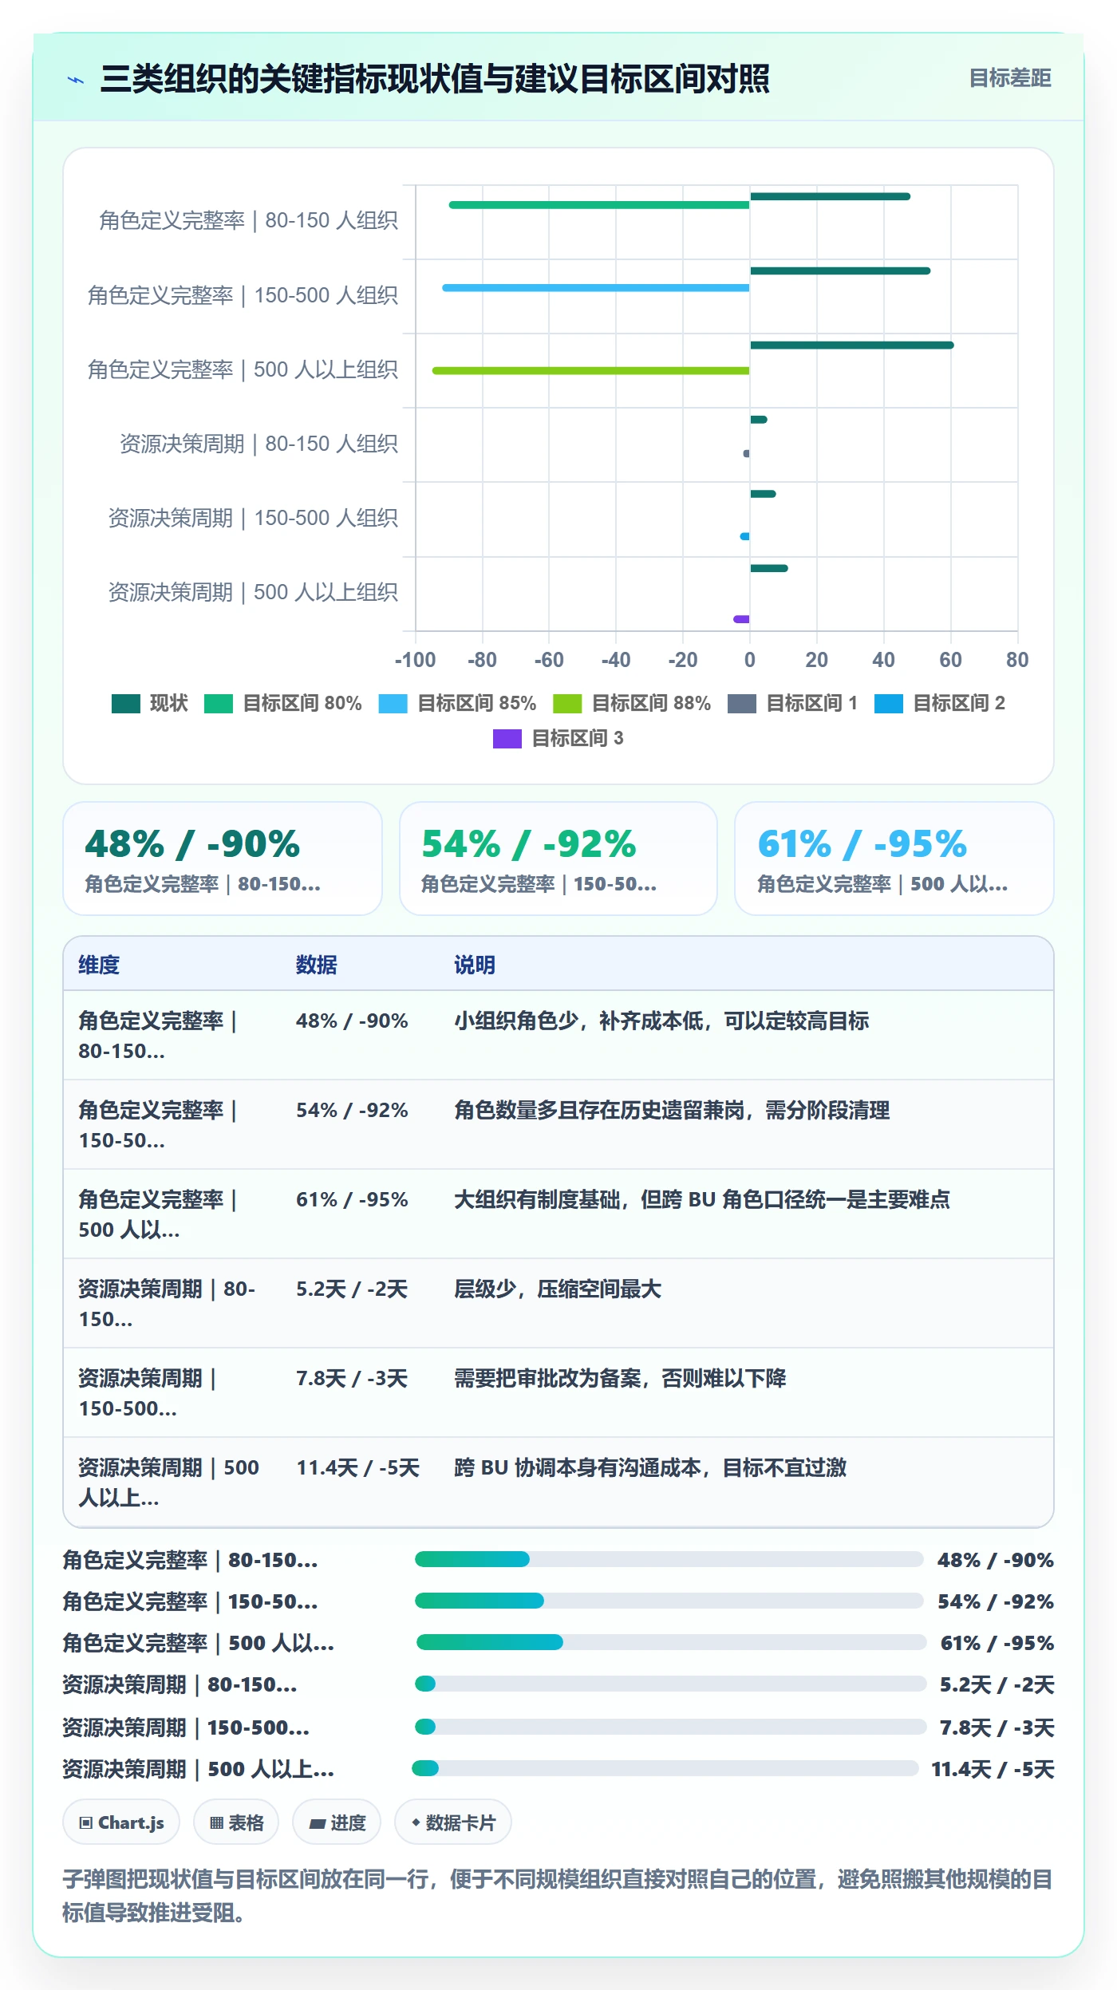Click the 说明 table column header
This screenshot has width=1117, height=1990.
point(475,965)
